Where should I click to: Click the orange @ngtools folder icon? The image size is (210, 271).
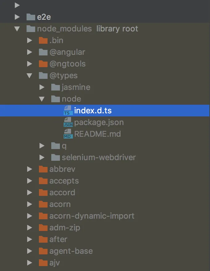[x=43, y=64]
